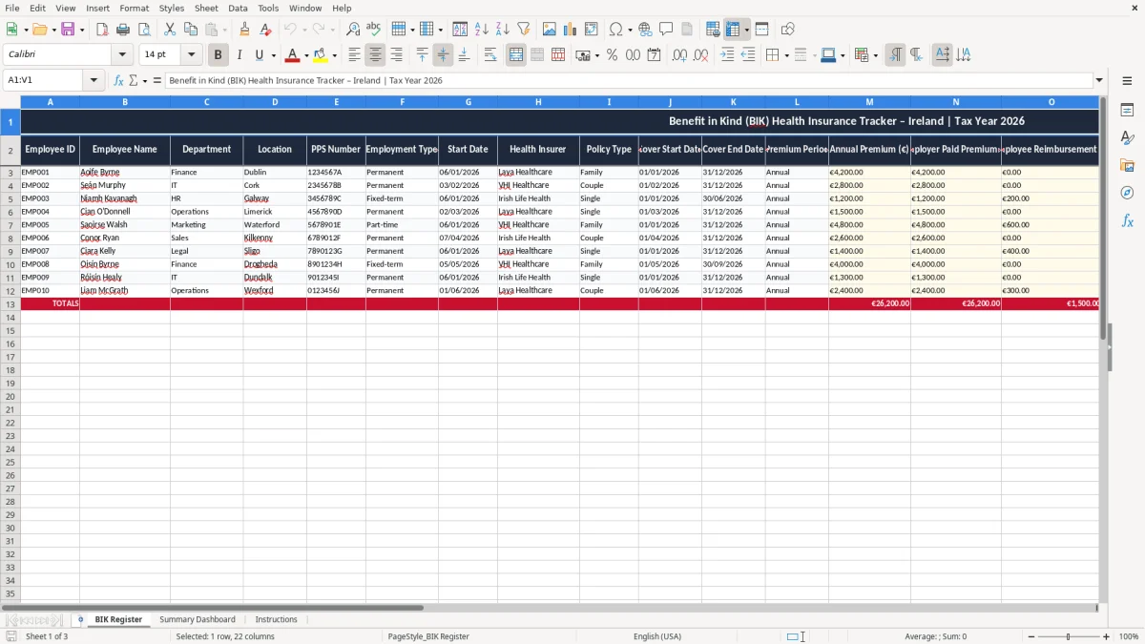Open Freeze Rows and Columns dropdown arrow
Image resolution: width=1145 pixels, height=644 pixels.
[746, 30]
